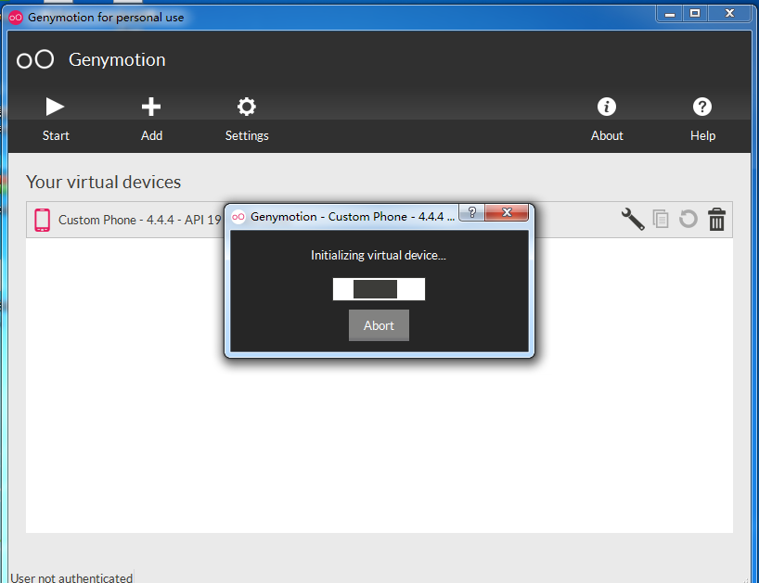Click the dialog's title bar Genymotion icon
Image resolution: width=759 pixels, height=583 pixels.
pos(238,217)
